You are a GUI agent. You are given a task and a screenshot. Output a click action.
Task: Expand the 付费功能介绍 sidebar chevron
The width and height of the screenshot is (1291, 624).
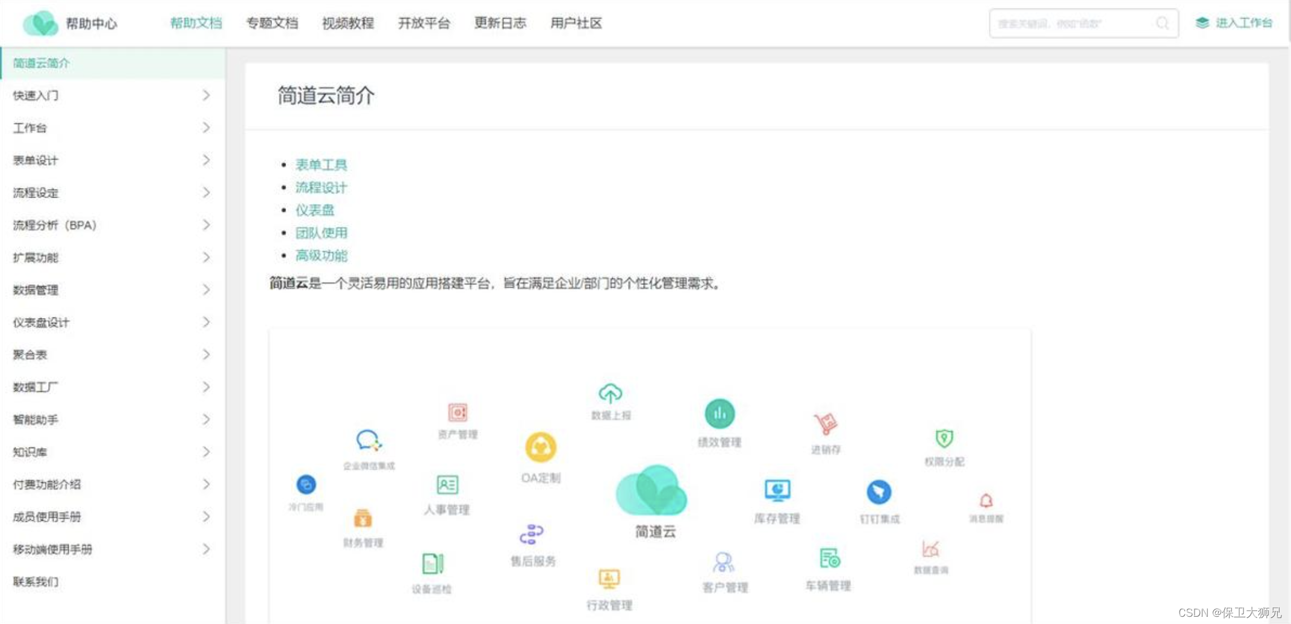[206, 485]
